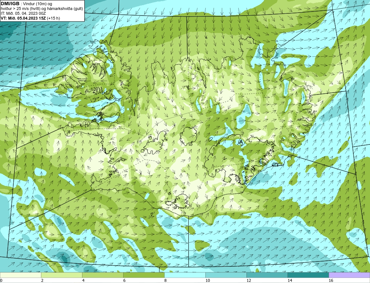The image size is (370, 283).
Task: Click the 14–16 m/s dark teal legend swatch
Action: click(308, 275)
